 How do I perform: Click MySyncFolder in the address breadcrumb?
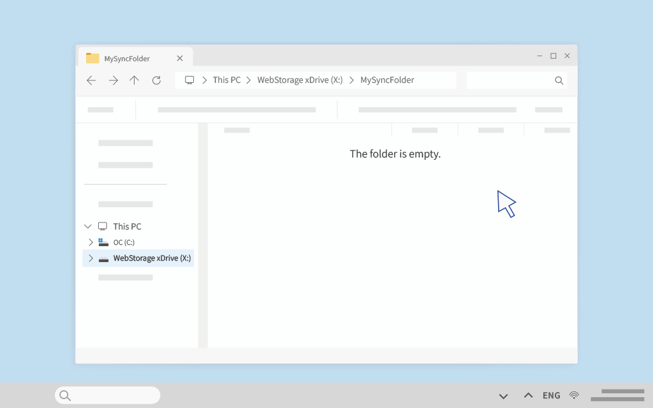coord(387,80)
